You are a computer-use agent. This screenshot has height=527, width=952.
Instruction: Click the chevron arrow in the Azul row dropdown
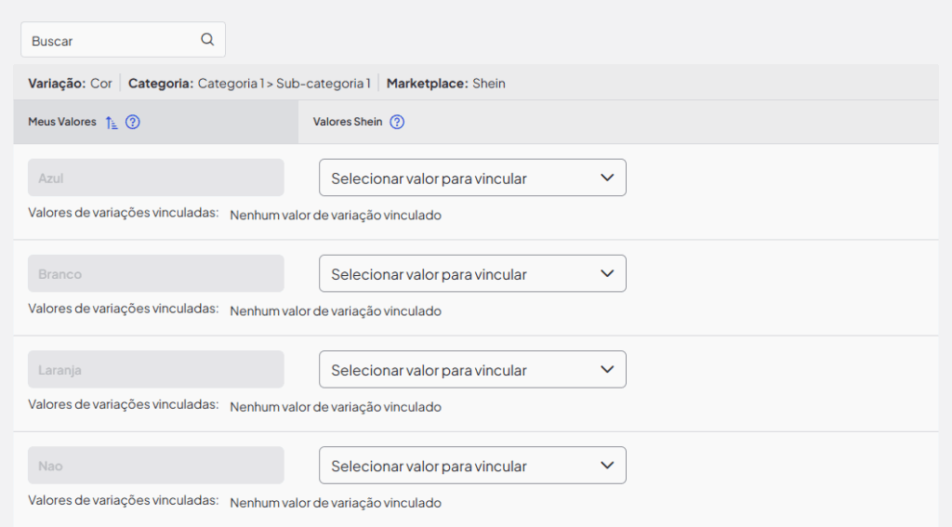pyautogui.click(x=607, y=178)
